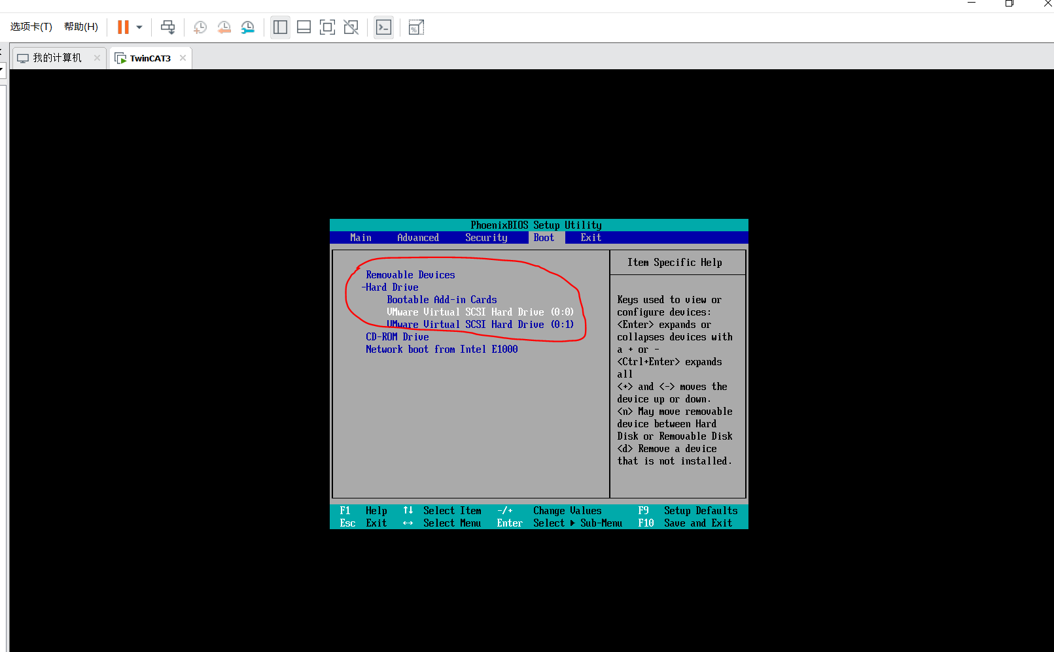Open the 帮助(H) menu
The image size is (1054, 652).
[x=81, y=27]
